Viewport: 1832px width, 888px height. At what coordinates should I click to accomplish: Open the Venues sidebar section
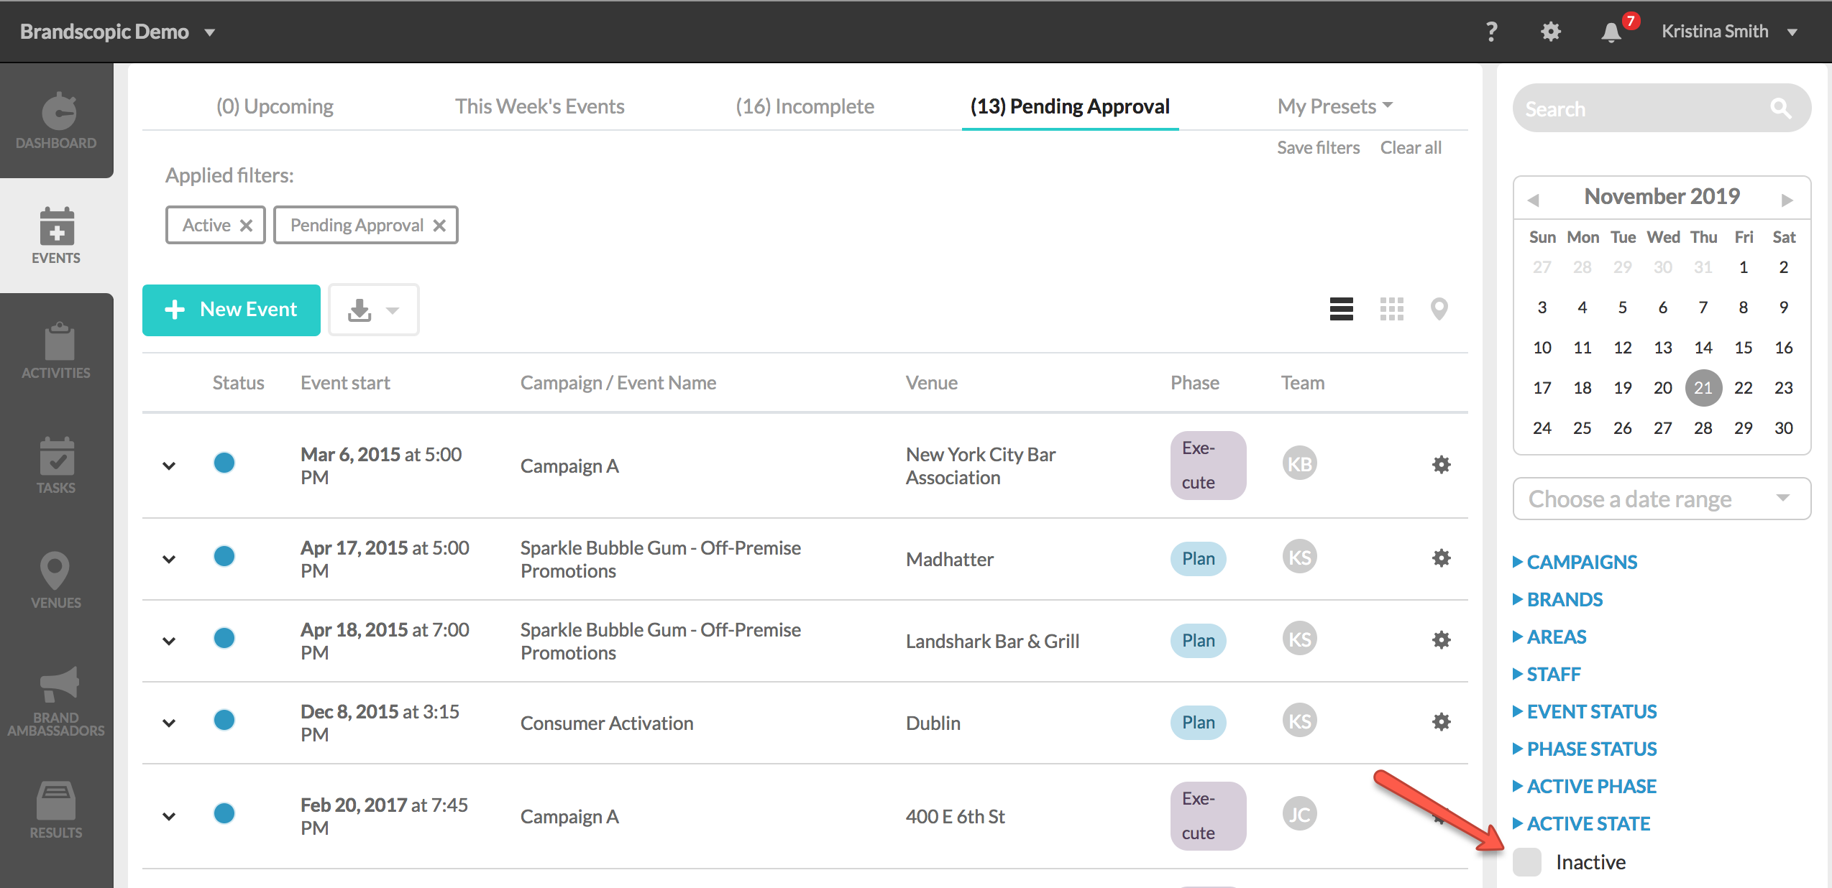pyautogui.click(x=56, y=581)
